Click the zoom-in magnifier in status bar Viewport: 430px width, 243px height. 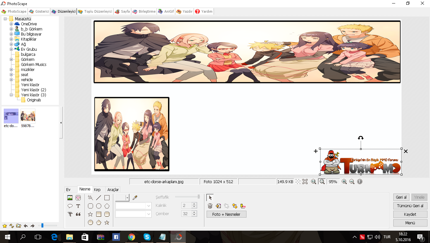344,182
